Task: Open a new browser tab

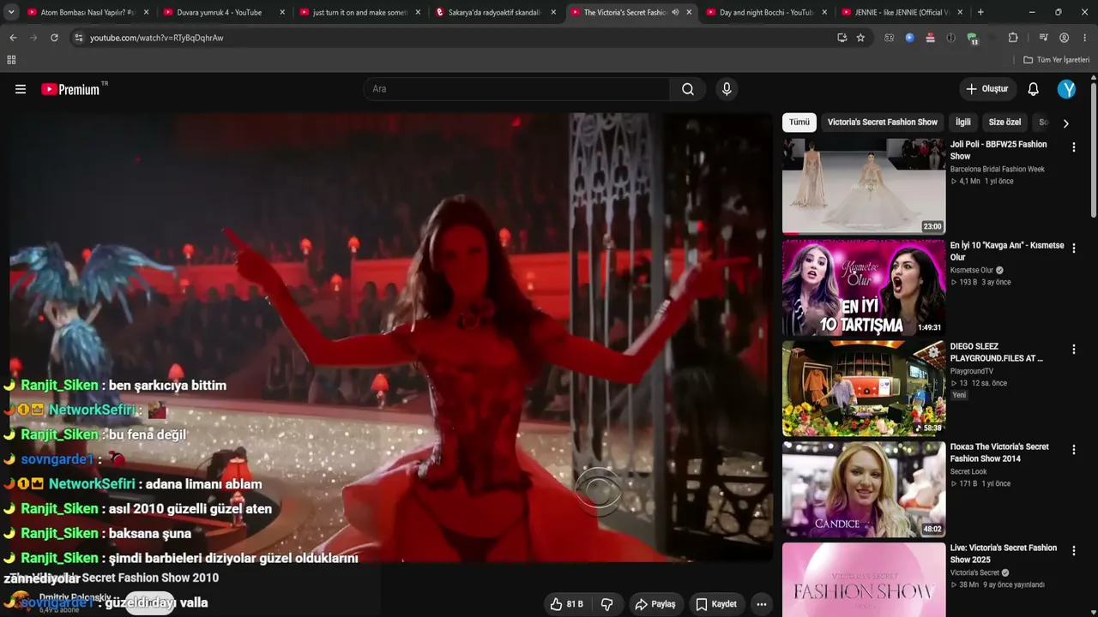Action: [980, 12]
